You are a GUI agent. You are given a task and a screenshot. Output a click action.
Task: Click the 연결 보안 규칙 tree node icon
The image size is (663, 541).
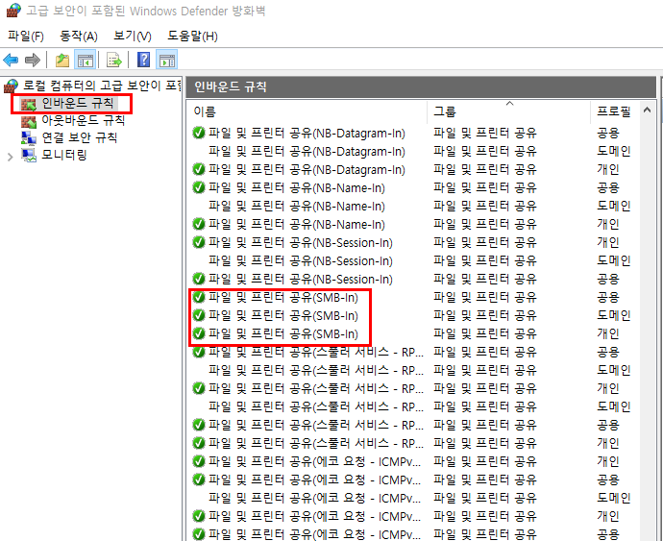coord(29,138)
